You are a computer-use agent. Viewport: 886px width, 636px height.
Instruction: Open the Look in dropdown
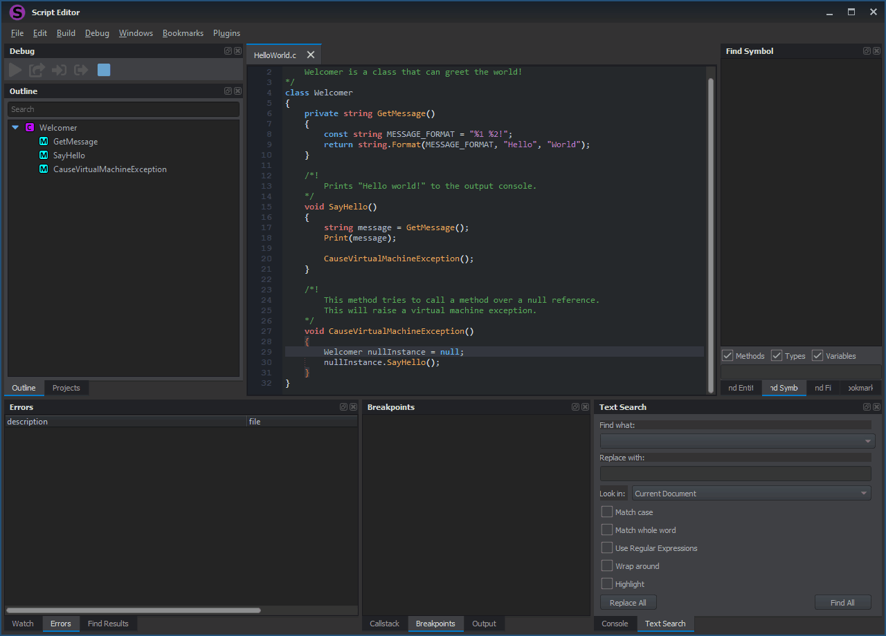point(751,494)
